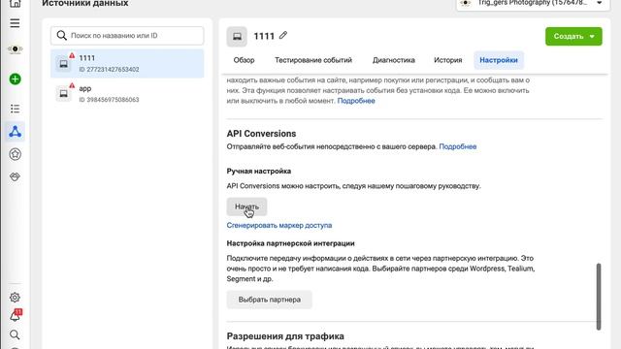This screenshot has height=349, width=621.
Task: Click the Начать button
Action: [x=246, y=206]
